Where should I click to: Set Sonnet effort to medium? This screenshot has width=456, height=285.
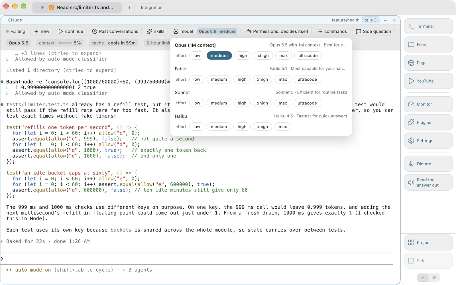(x=219, y=103)
